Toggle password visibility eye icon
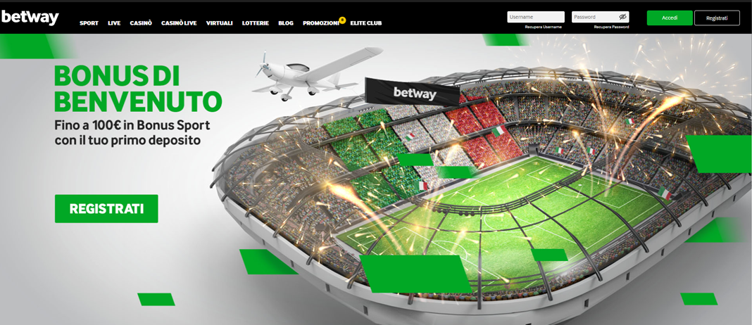The height and width of the screenshot is (325, 752). click(622, 17)
